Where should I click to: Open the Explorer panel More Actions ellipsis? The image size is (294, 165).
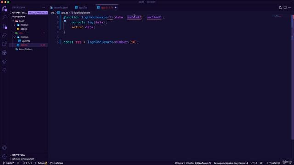pyautogui.click(x=44, y=7)
